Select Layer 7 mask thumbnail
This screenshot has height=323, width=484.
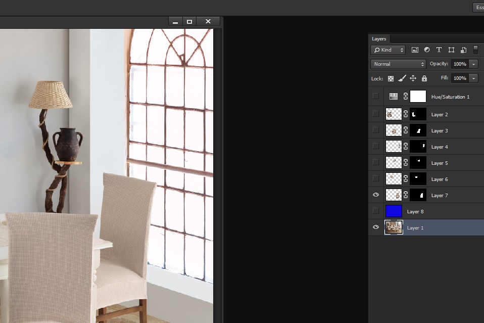418,195
